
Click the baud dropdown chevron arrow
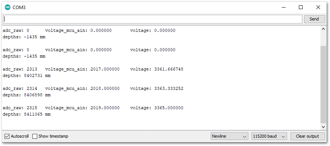click(x=283, y=137)
